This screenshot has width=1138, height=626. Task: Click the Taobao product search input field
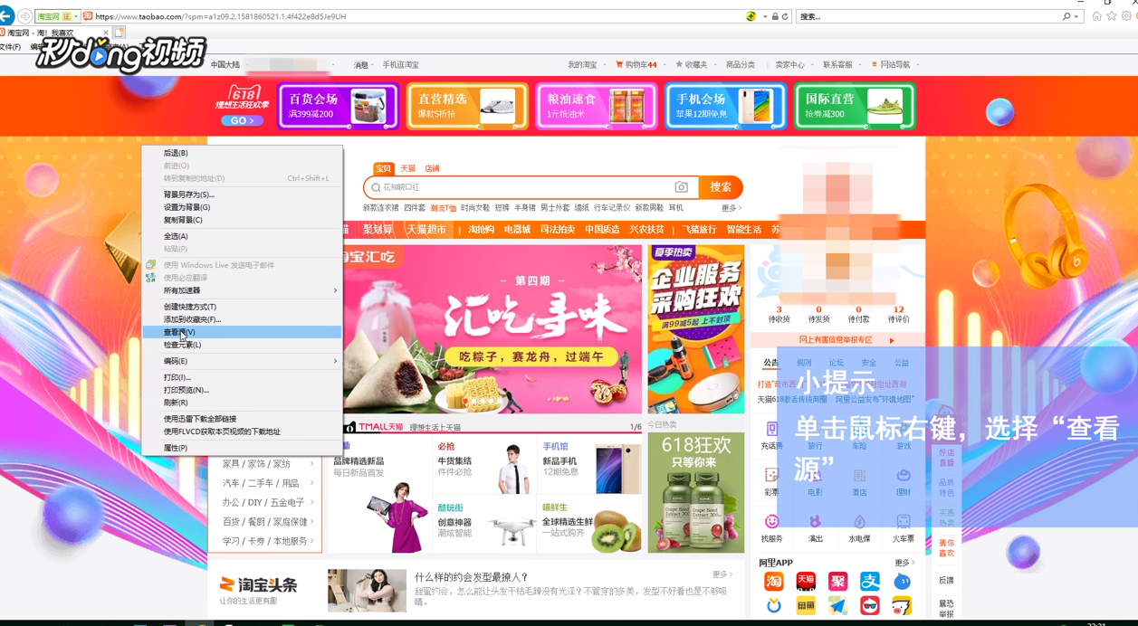(x=525, y=187)
